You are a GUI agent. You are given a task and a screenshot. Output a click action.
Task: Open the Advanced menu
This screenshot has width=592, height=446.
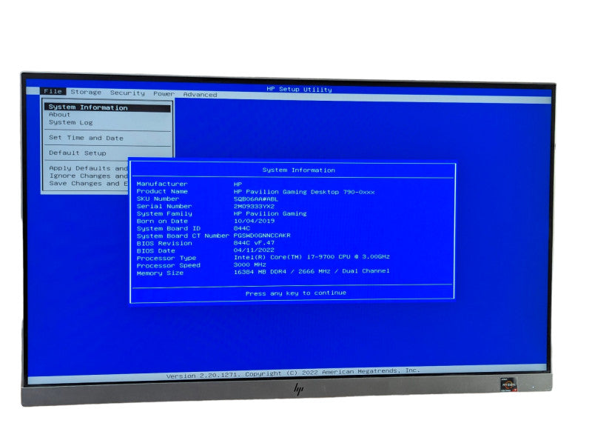(x=200, y=95)
